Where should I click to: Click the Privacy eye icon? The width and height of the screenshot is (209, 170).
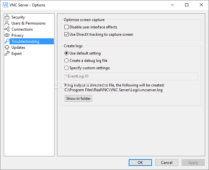[x=7, y=35]
